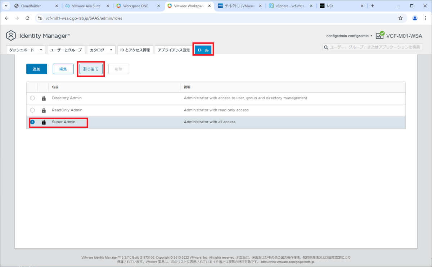Viewport: 432px width, 267px height.
Task: Click the 削除 button
Action: [118, 69]
